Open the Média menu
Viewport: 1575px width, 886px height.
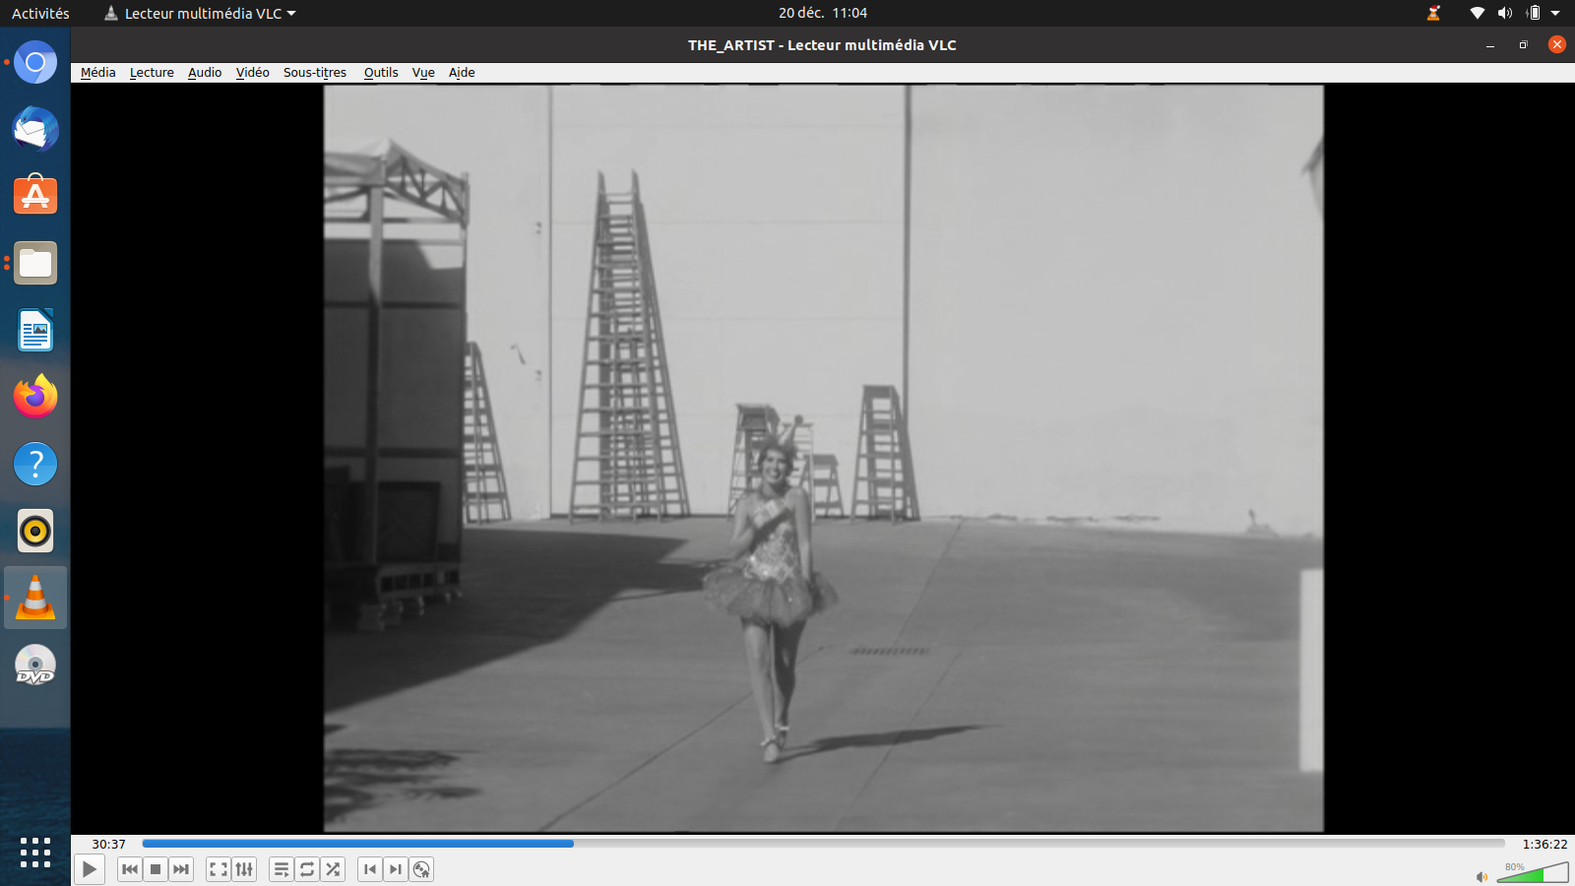pos(97,73)
